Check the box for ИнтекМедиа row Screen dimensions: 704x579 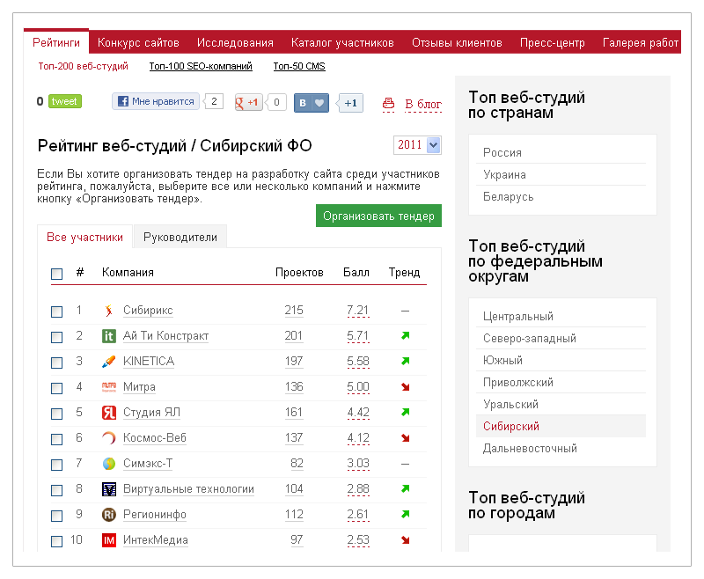click(56, 541)
